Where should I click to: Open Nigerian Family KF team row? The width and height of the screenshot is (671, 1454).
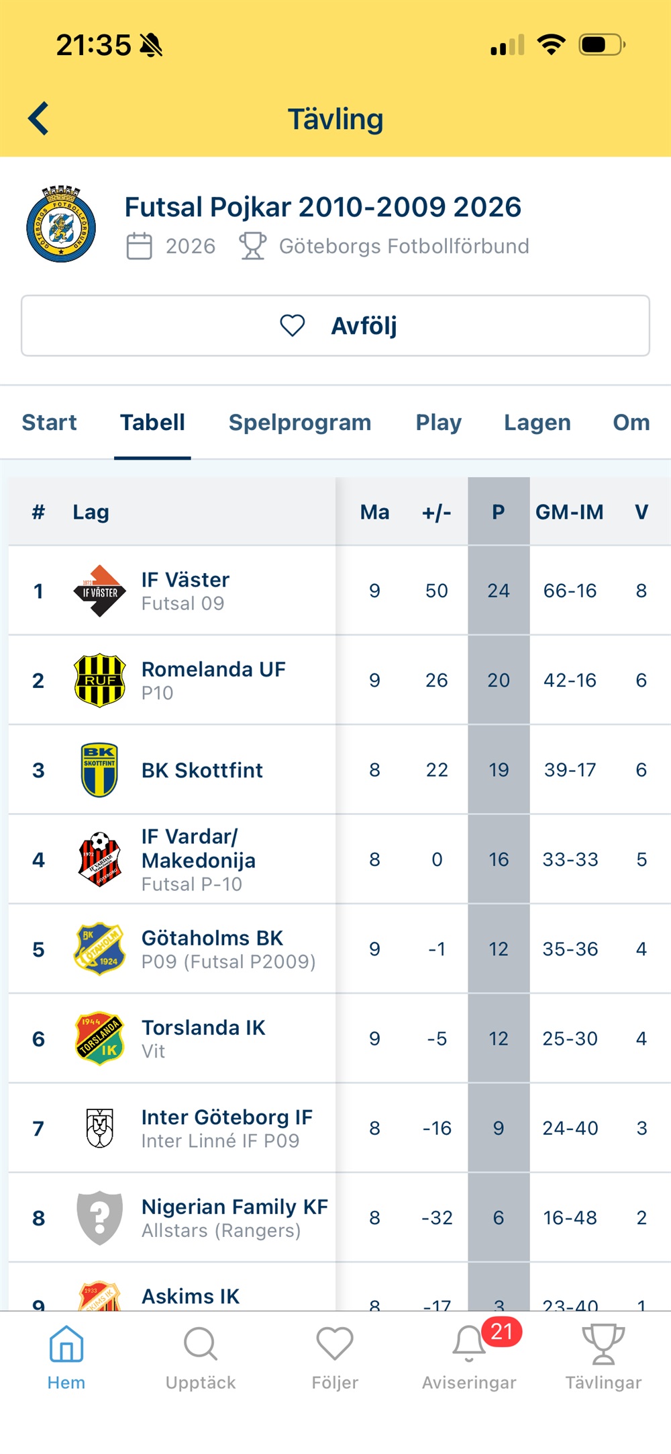234,1217
